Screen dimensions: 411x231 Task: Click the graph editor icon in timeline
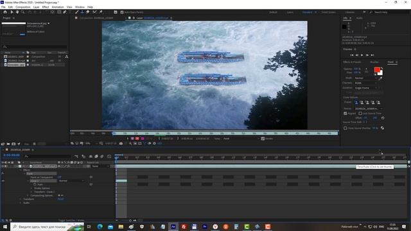[109, 157]
